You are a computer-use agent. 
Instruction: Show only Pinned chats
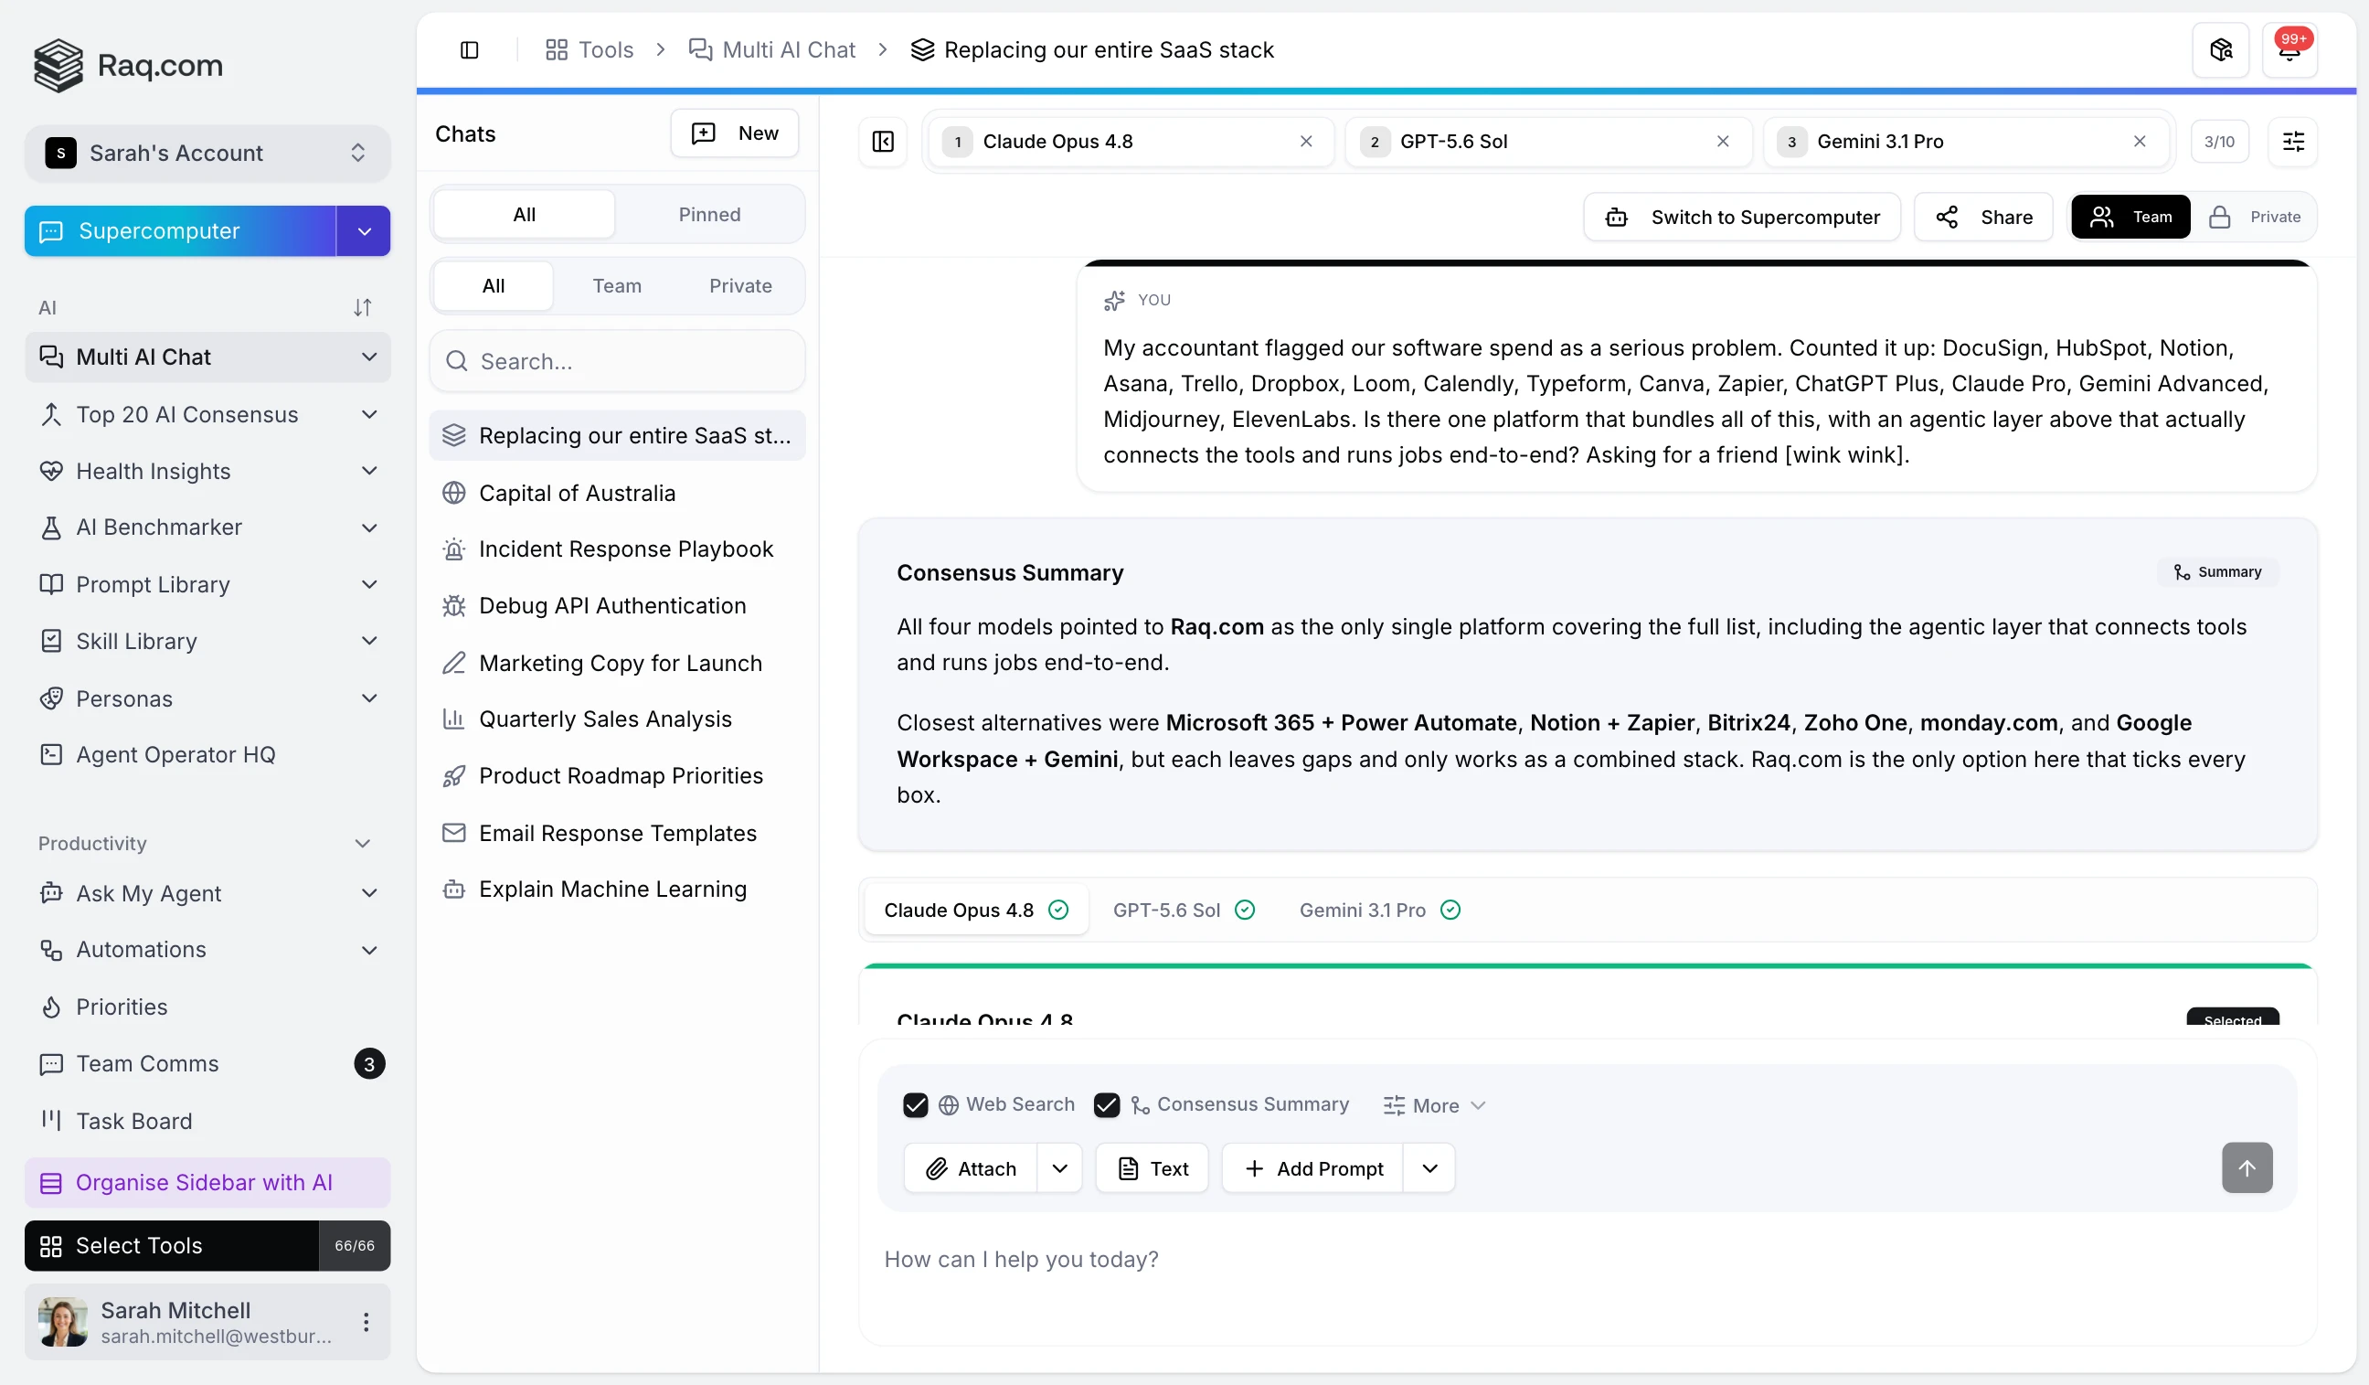pos(709,215)
